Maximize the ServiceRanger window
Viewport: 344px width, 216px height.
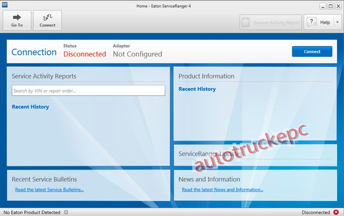(331, 6)
